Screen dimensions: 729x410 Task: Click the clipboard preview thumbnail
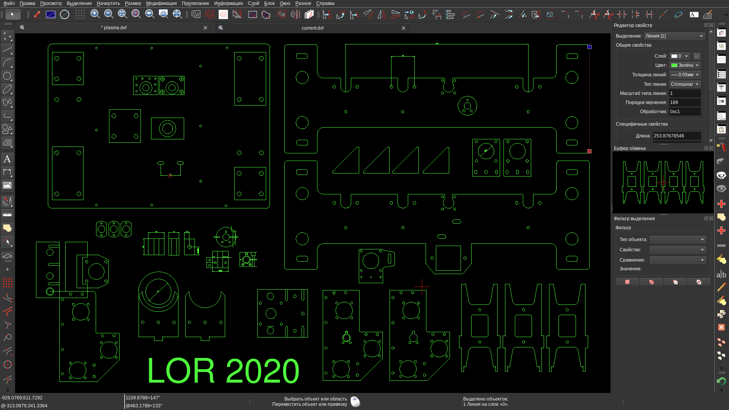663,183
